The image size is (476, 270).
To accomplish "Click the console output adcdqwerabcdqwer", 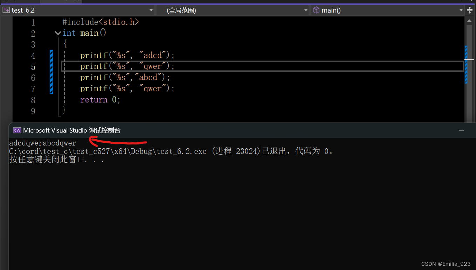I will point(43,143).
